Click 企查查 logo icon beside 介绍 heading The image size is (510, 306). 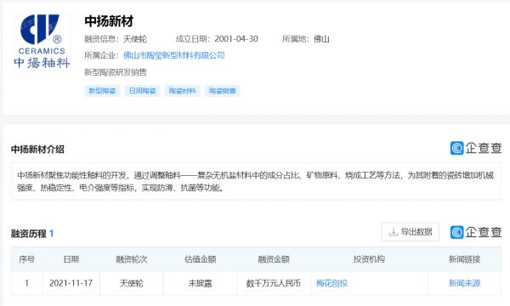tap(457, 148)
